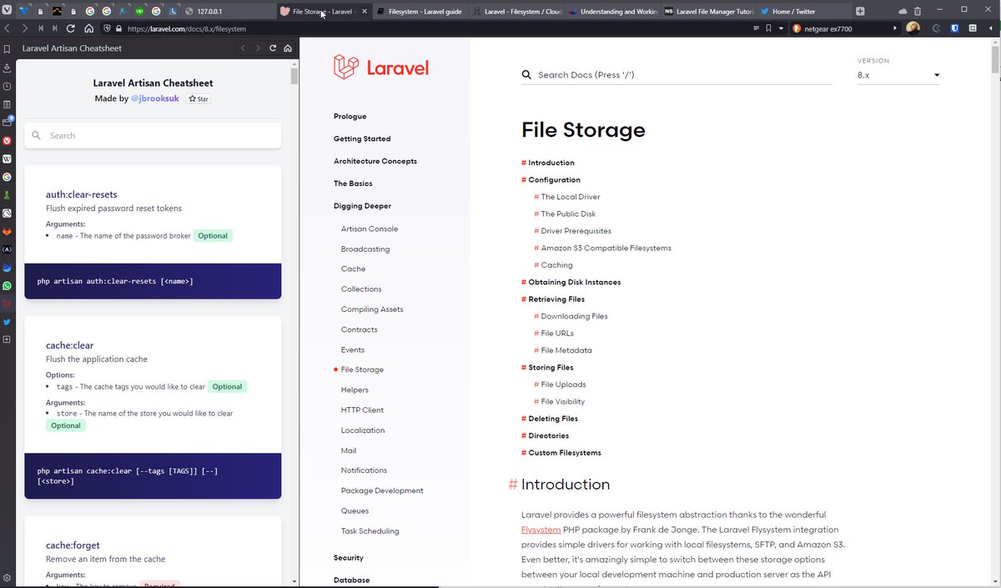Image resolution: width=1001 pixels, height=588 pixels.
Task: Open closed tabs trash can
Action: pos(918,11)
